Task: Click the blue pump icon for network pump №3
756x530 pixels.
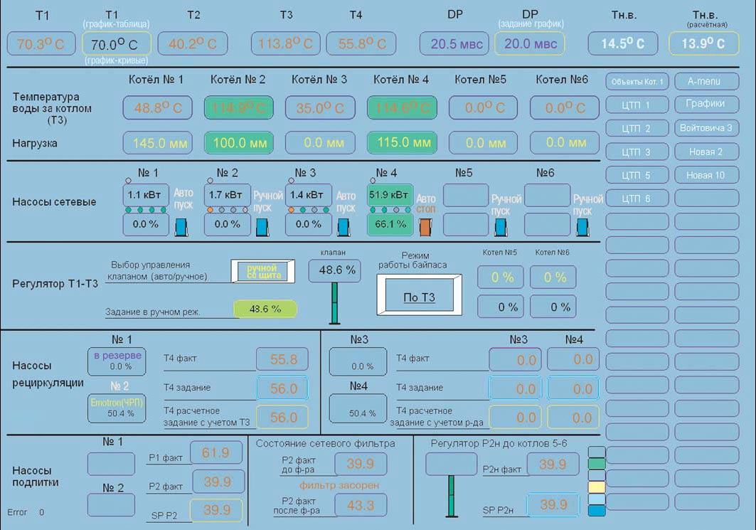Action: [344, 227]
